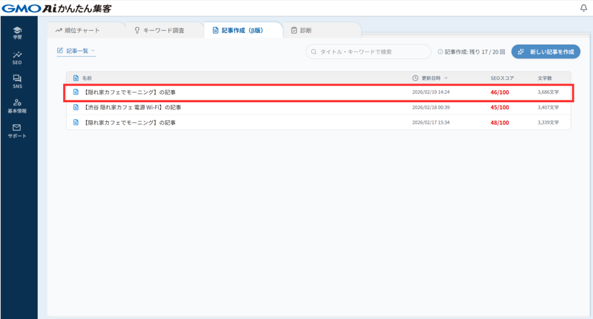
Task: Click the notification bell icon
Action: click(583, 8)
